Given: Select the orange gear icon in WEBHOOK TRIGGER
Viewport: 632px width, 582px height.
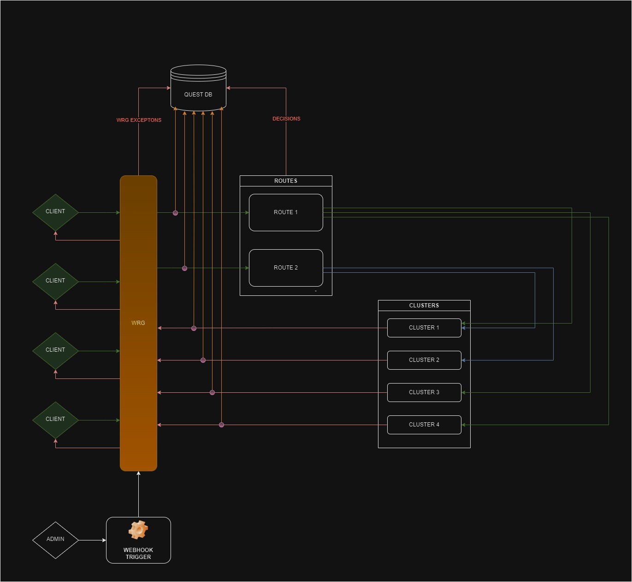Looking at the screenshot, I should click(138, 530).
